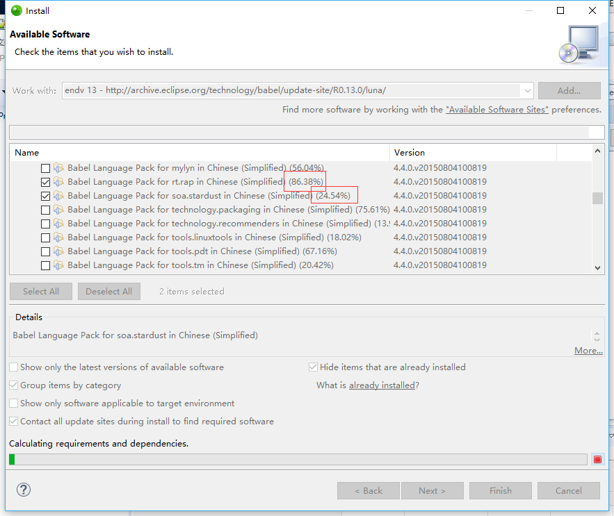Screen dimensions: 614x516
Task: Click the tools.tm language pack icon
Action: [58, 265]
